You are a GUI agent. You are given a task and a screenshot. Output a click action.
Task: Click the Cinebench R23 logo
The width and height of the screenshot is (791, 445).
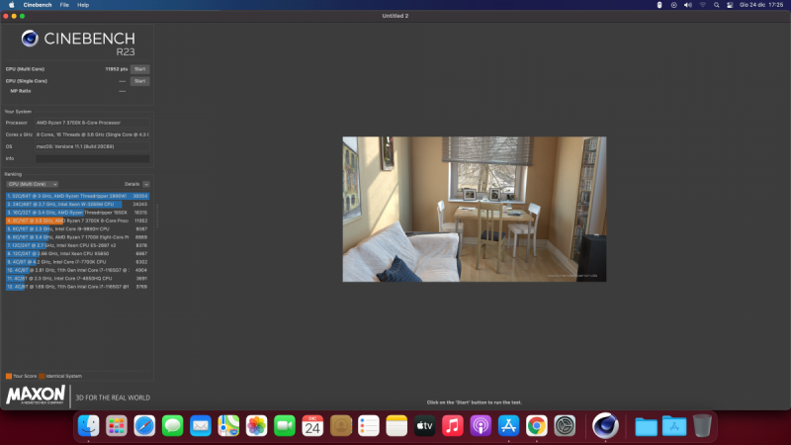78,43
